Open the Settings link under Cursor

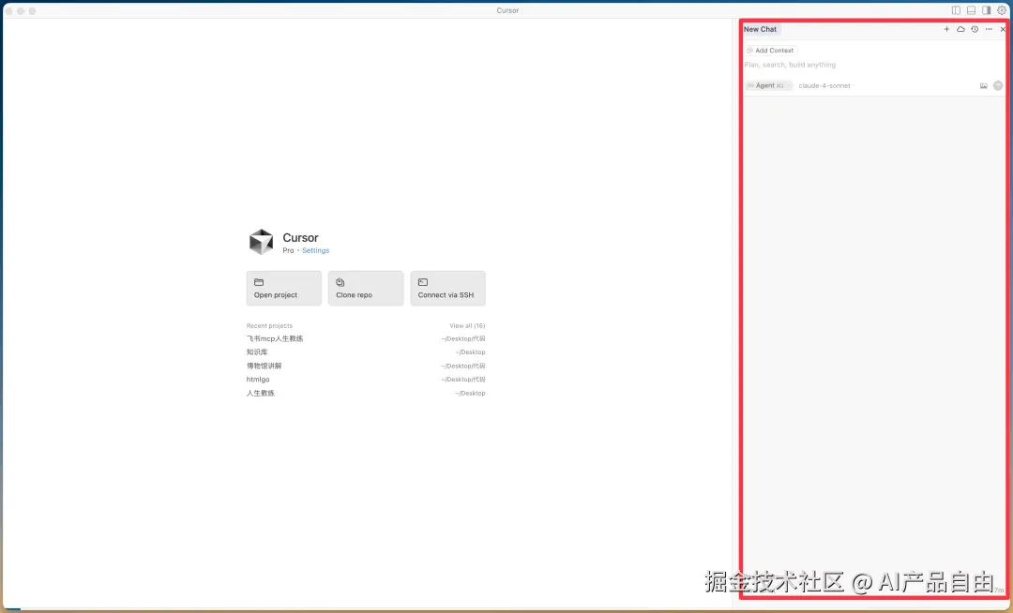tap(315, 250)
